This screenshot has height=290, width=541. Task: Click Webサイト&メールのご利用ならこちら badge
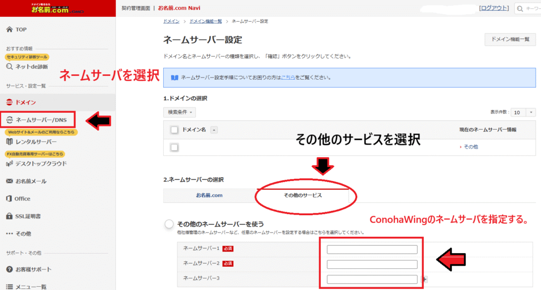pyautogui.click(x=41, y=132)
